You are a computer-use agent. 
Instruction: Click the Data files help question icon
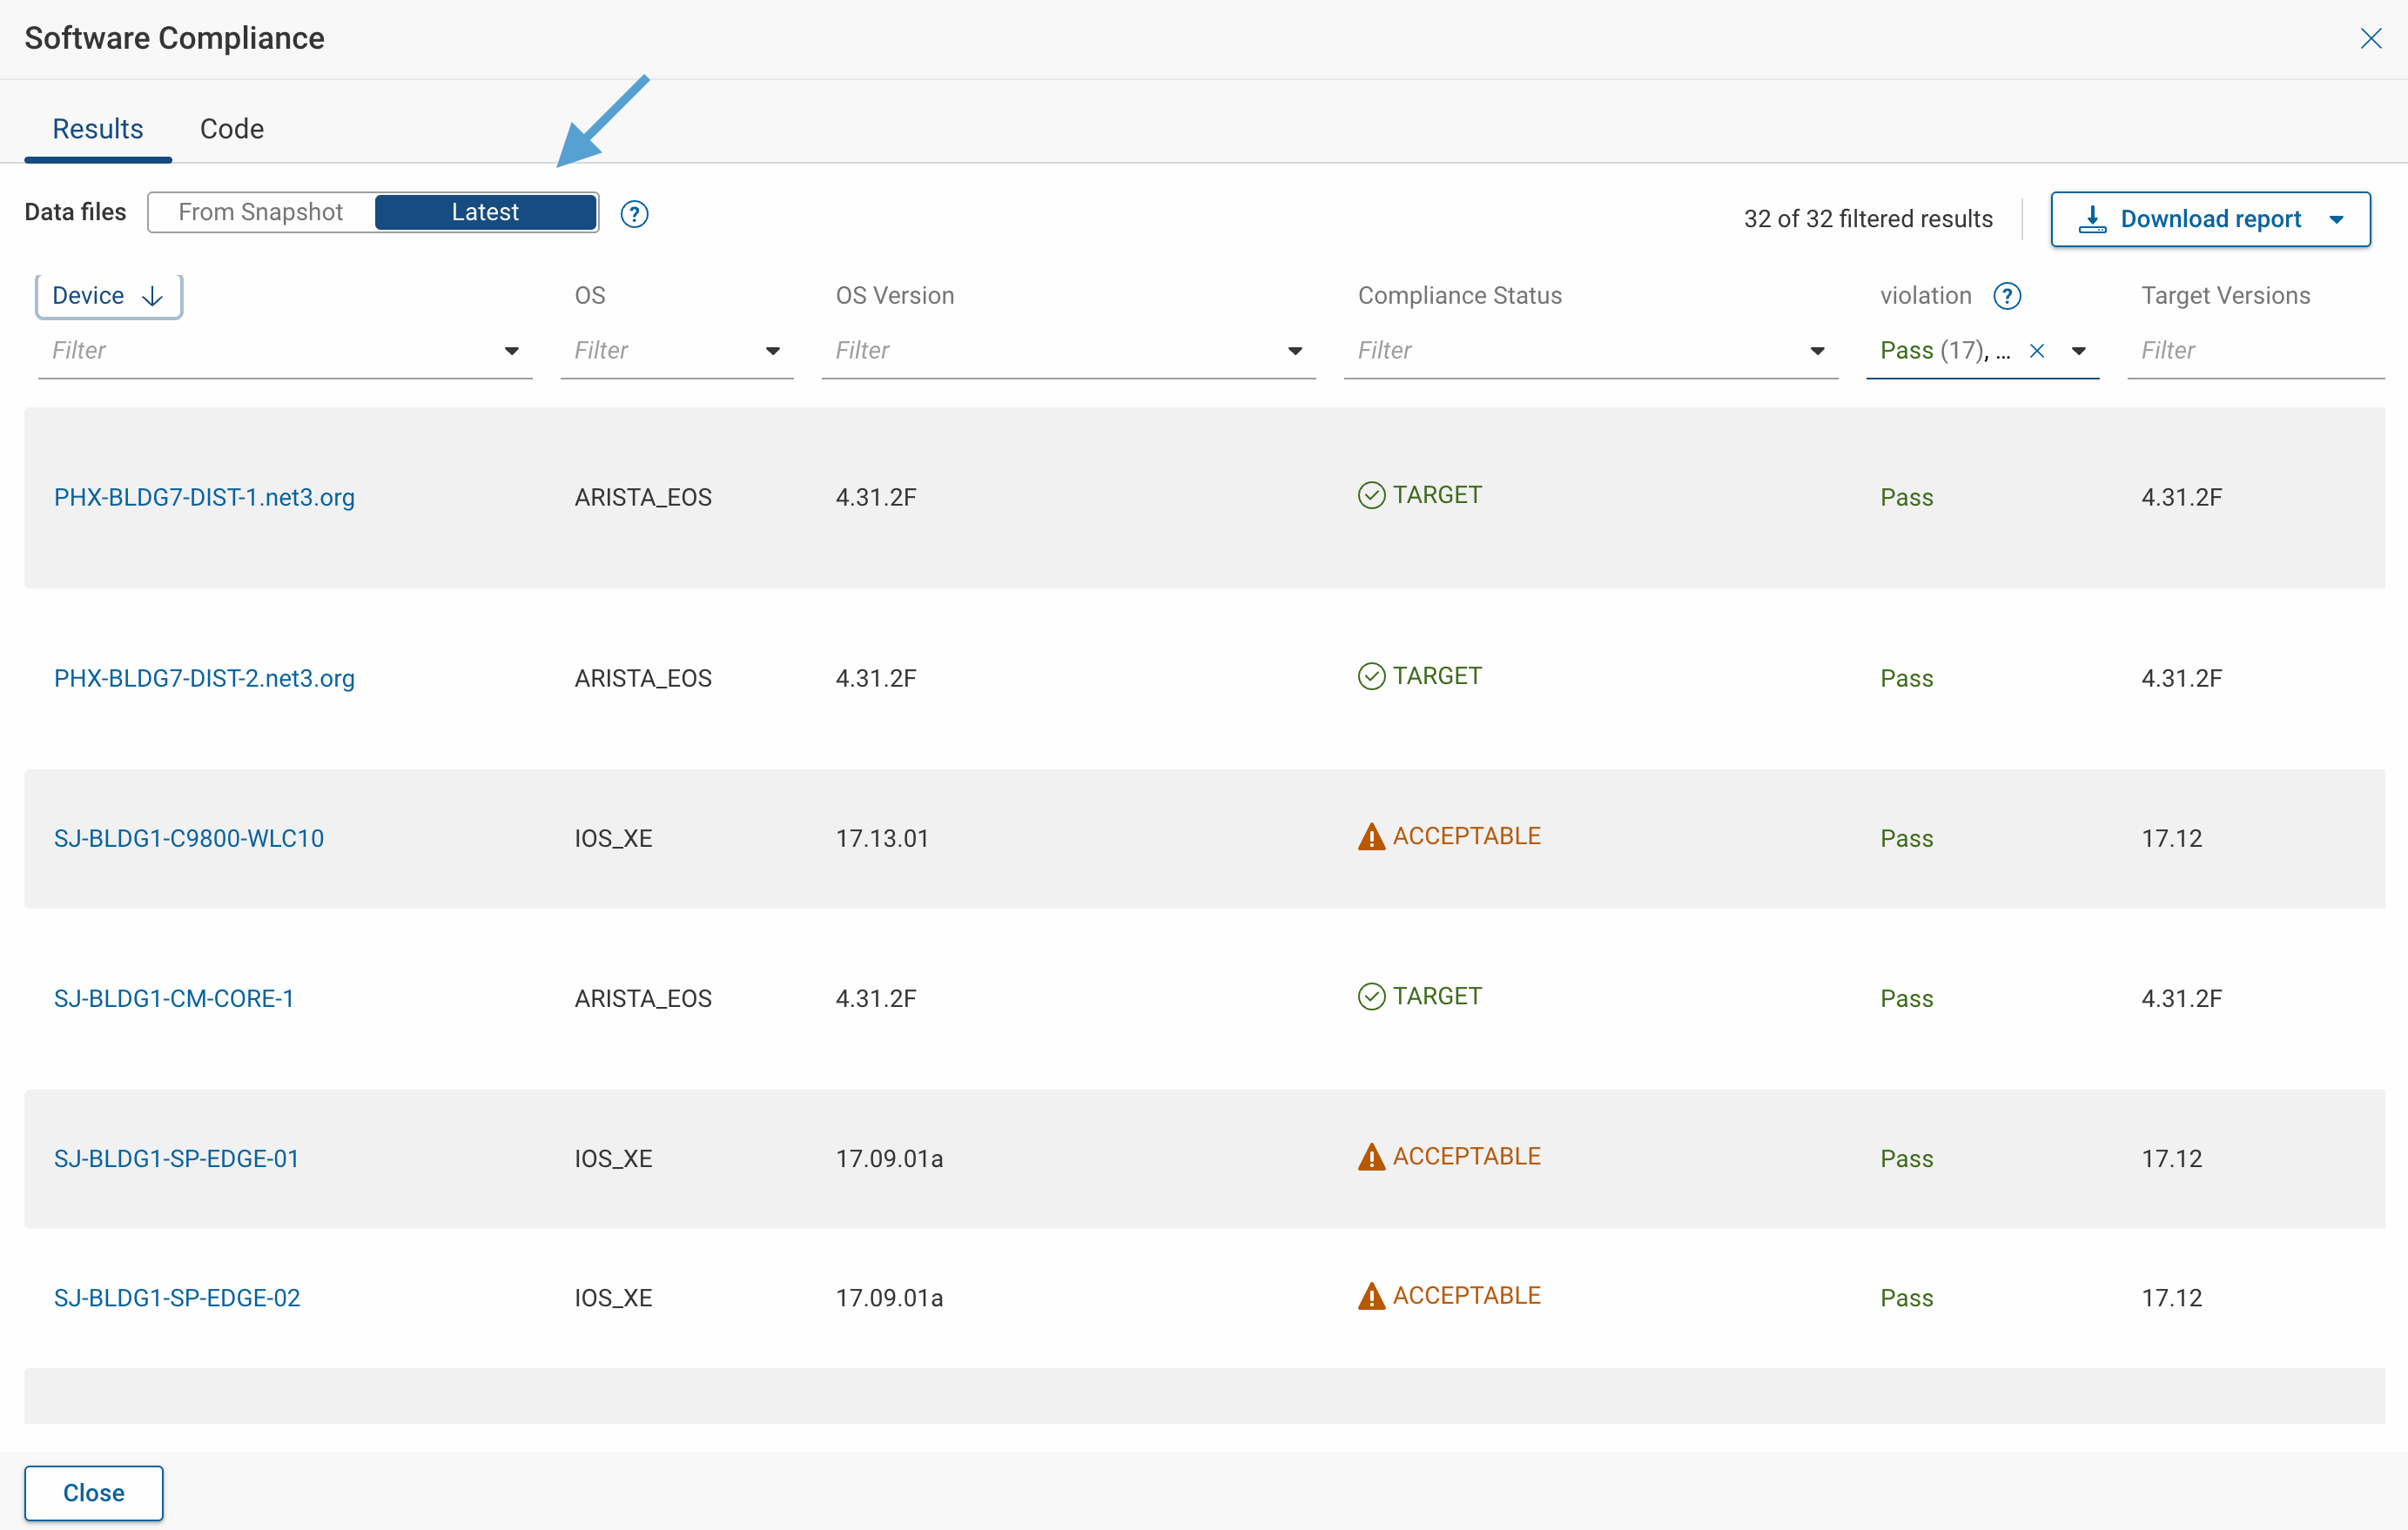click(x=634, y=214)
